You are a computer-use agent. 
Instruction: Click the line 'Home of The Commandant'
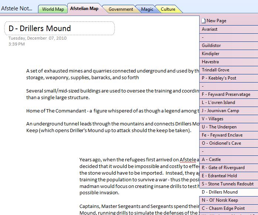pos(113,111)
